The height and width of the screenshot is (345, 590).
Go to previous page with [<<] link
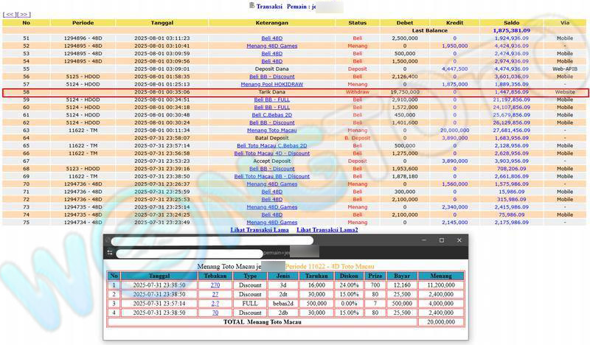[x=10, y=14]
